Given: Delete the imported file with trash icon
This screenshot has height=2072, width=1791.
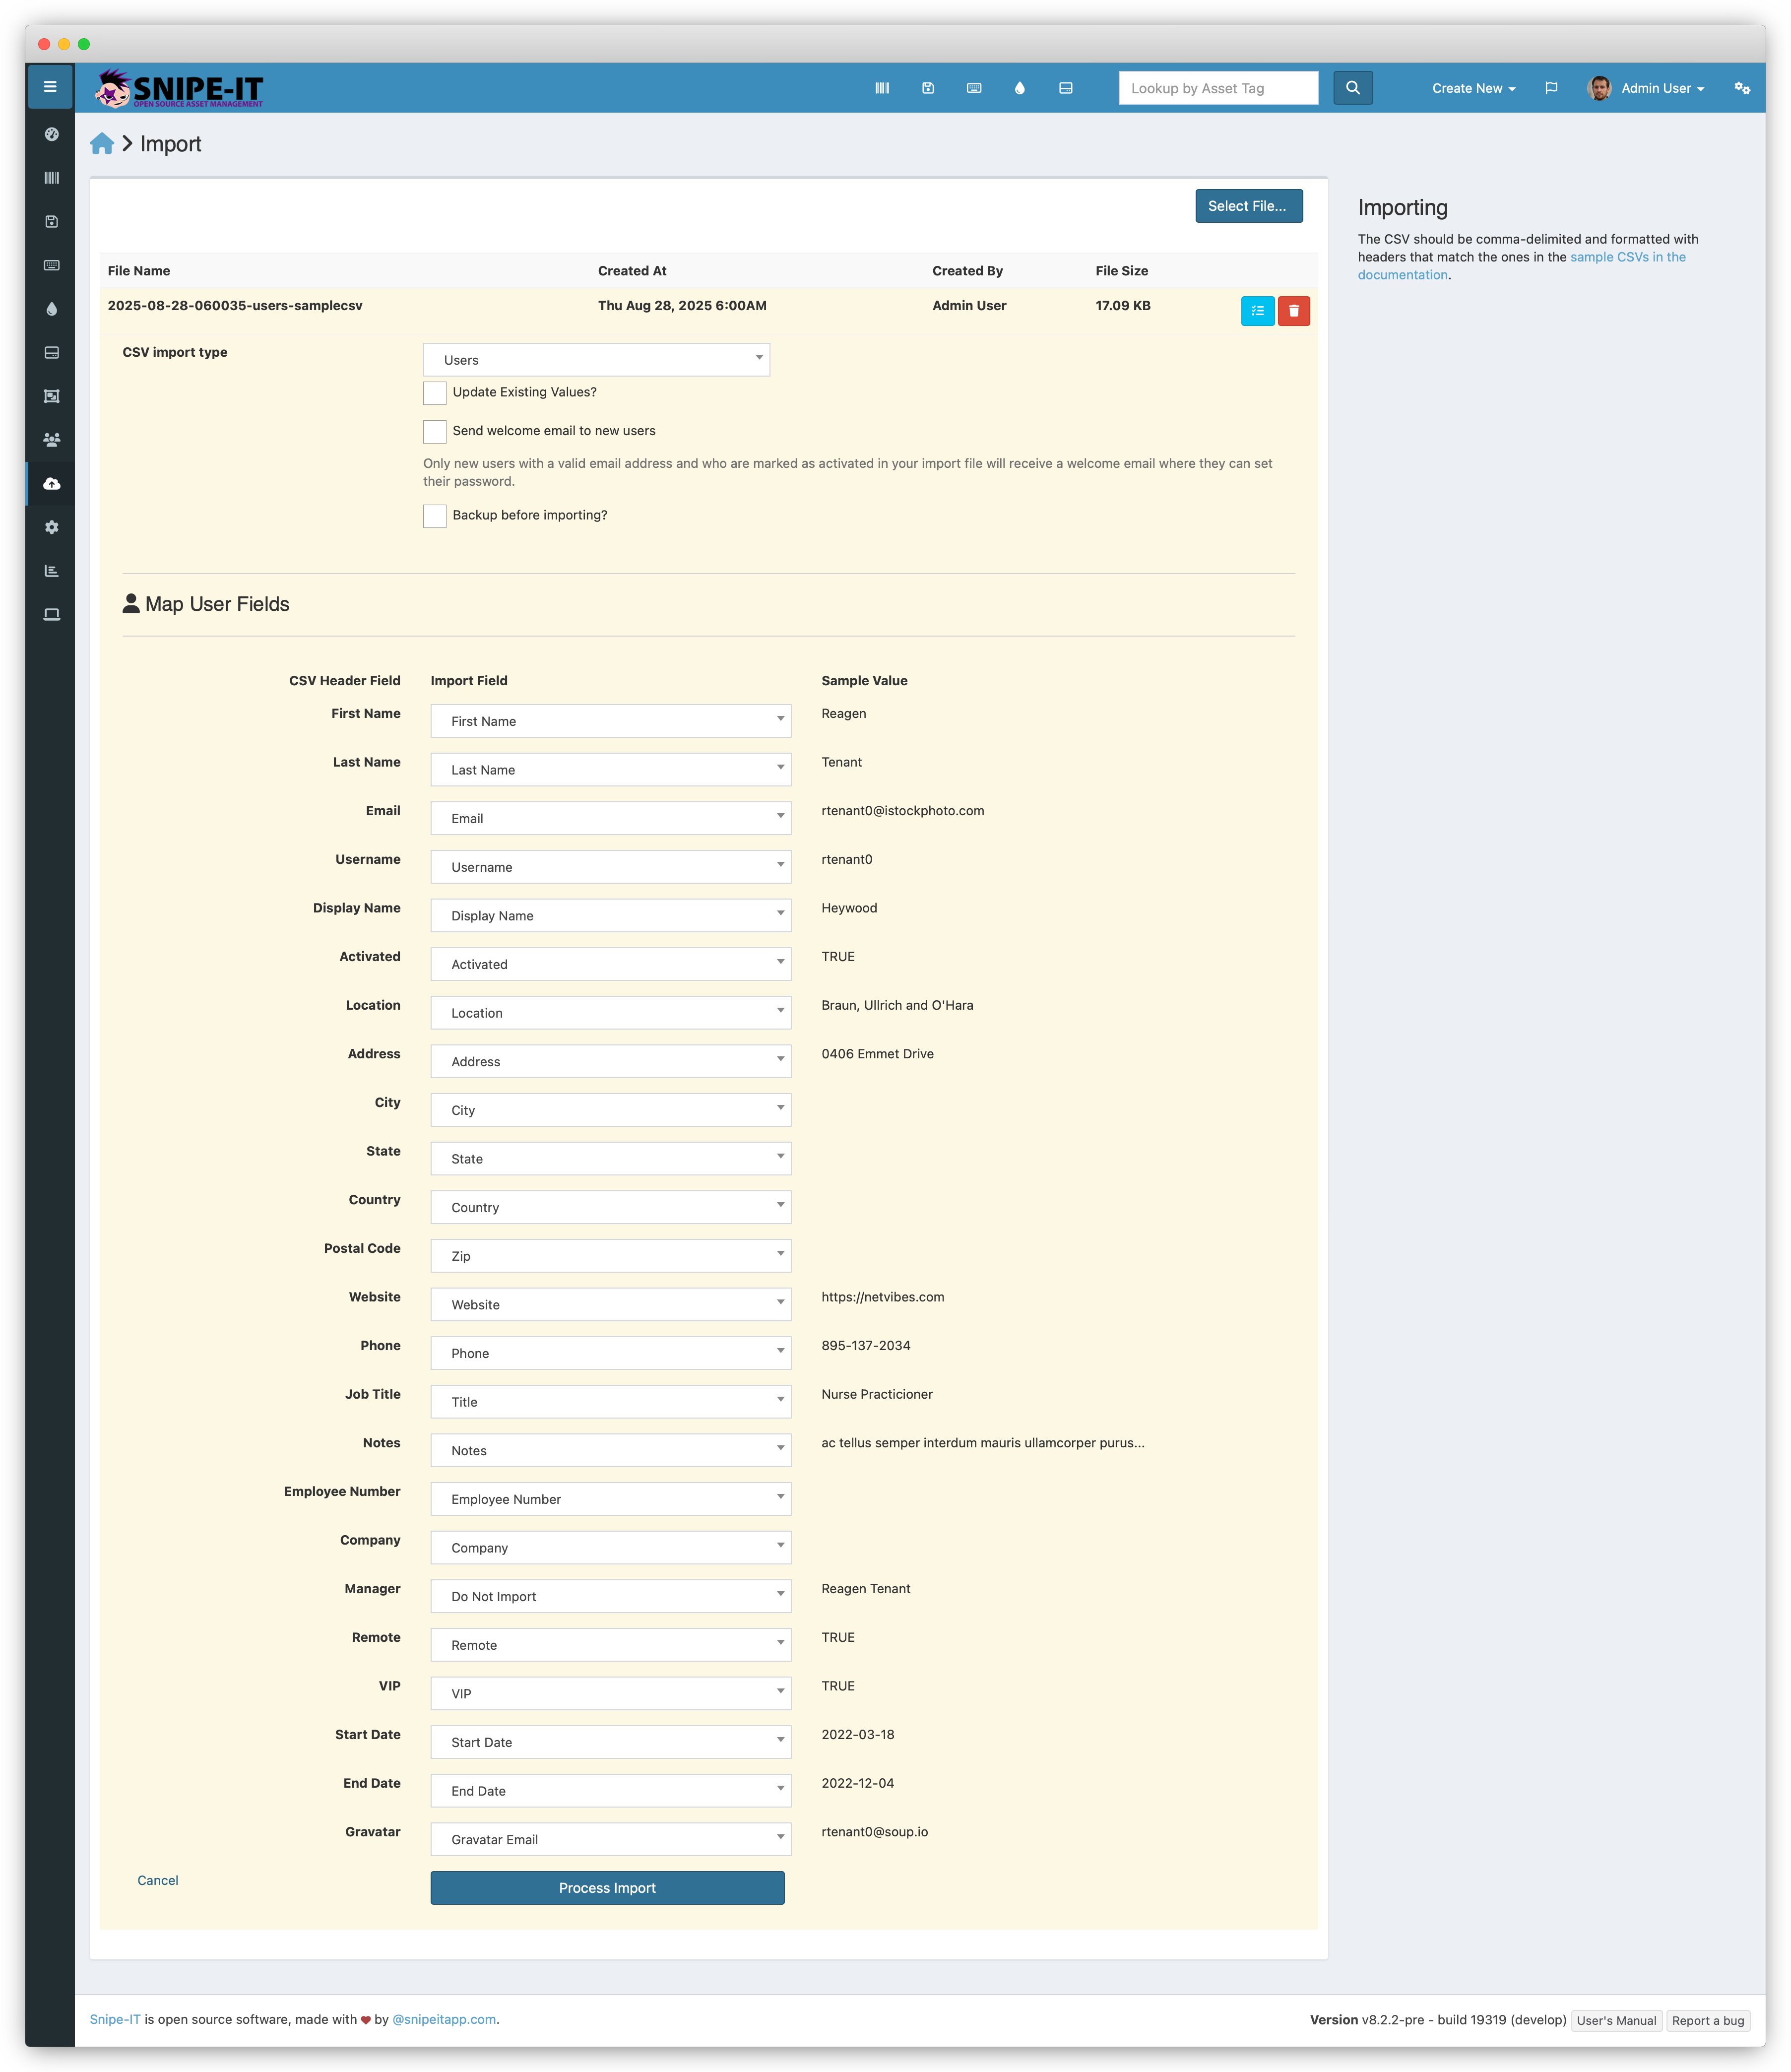Looking at the screenshot, I should [x=1294, y=311].
